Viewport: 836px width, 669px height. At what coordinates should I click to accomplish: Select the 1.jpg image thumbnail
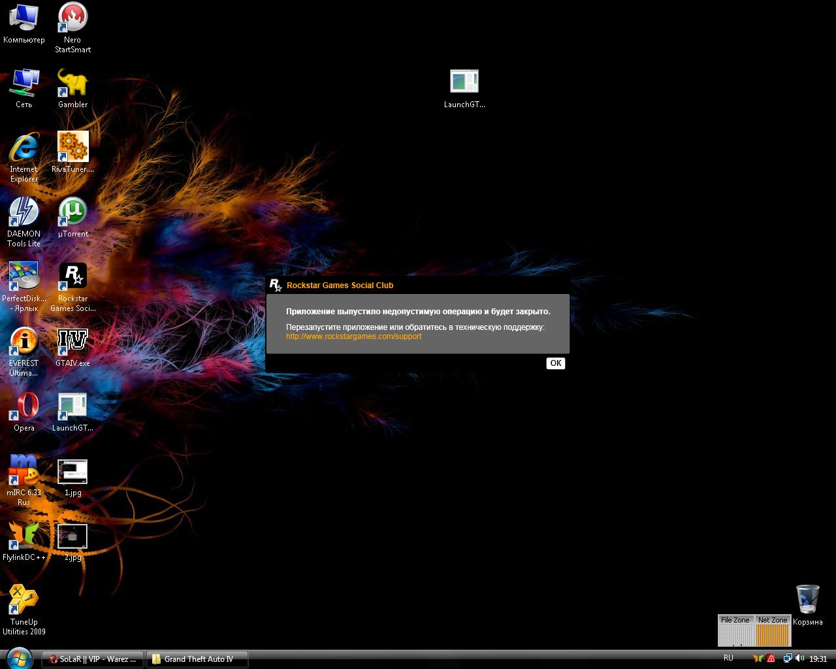(x=72, y=472)
